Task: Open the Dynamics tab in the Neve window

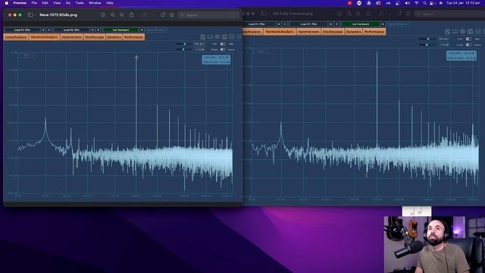Action: coord(114,37)
